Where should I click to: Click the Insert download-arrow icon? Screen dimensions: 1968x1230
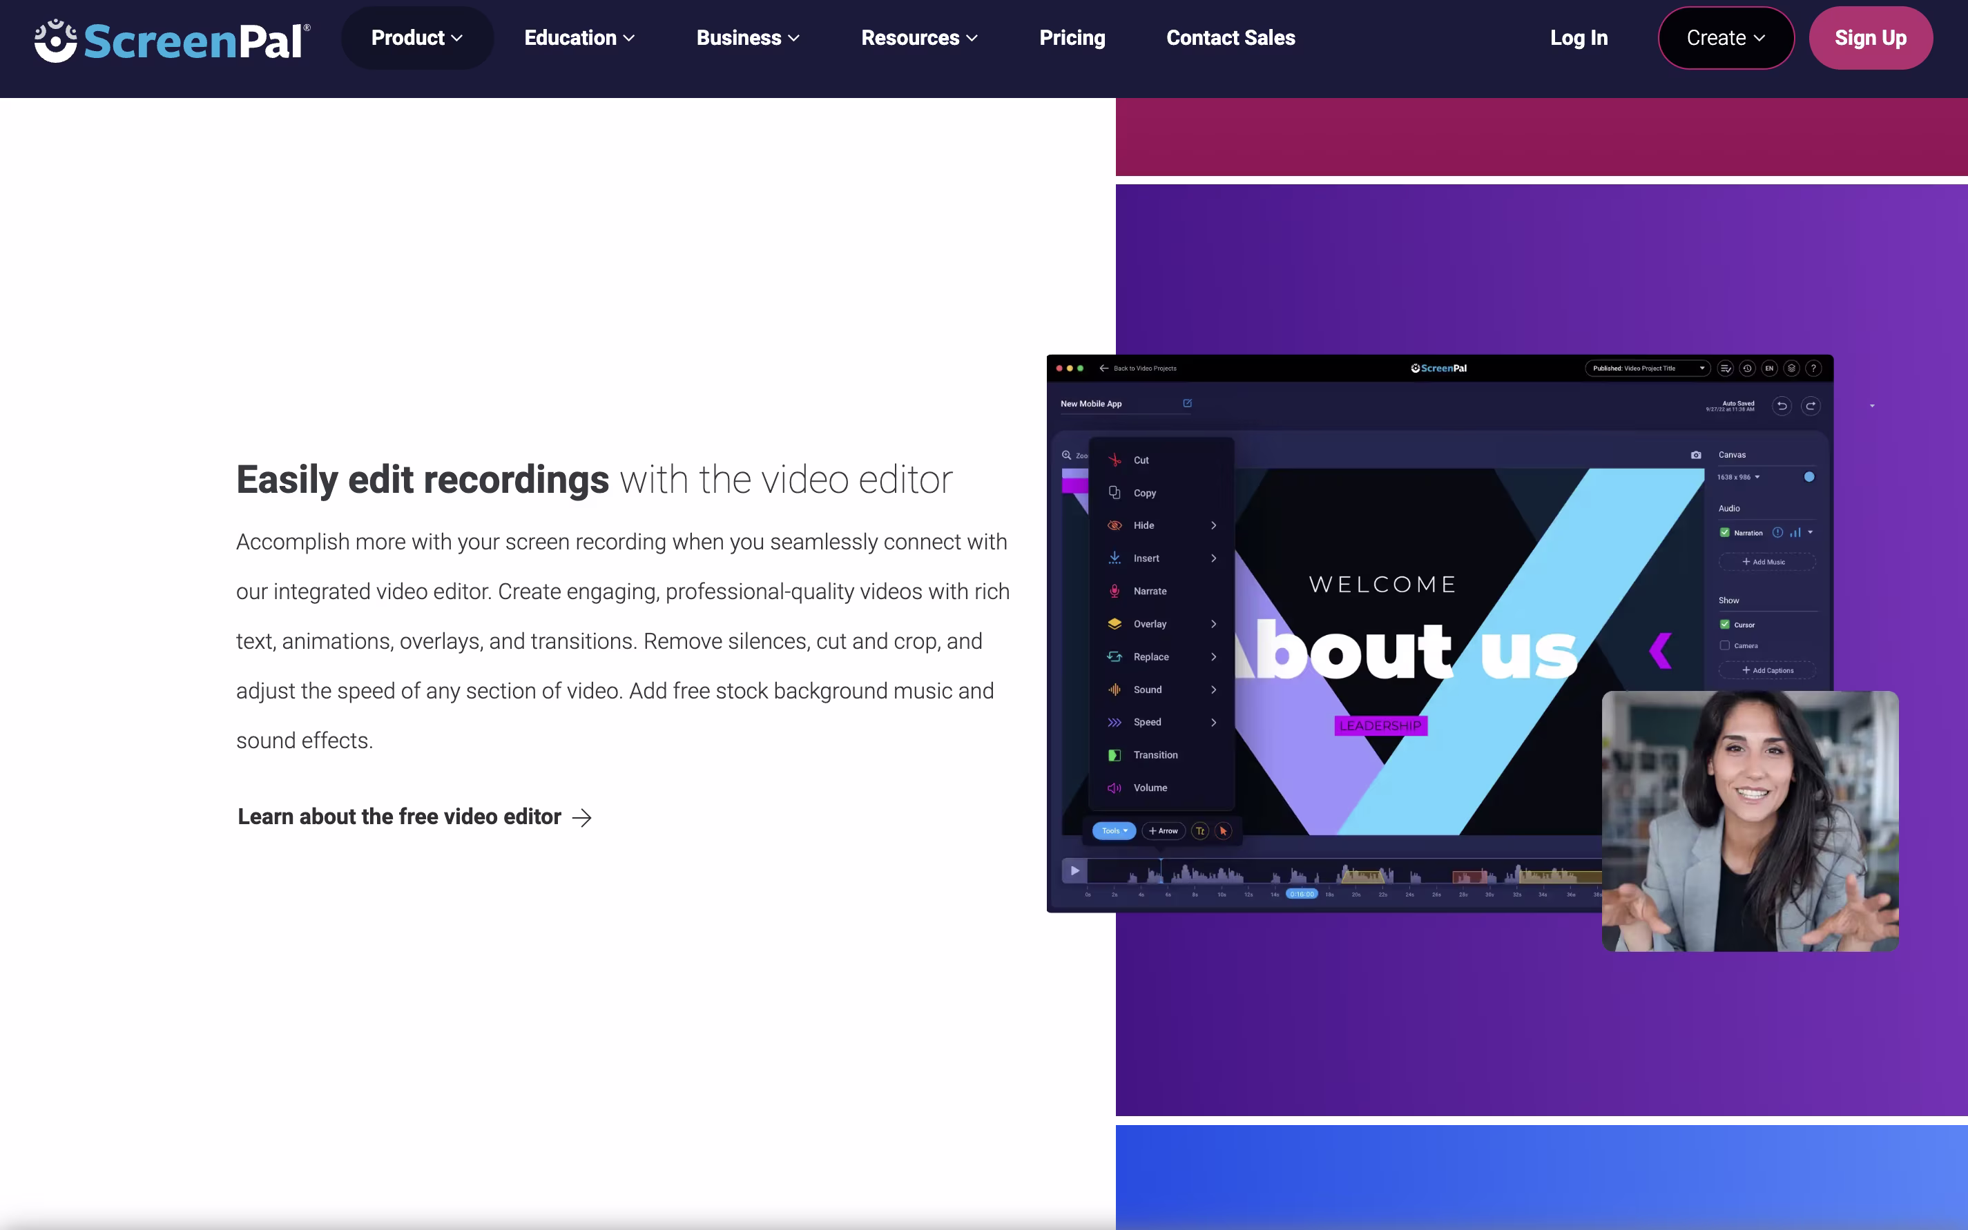[x=1115, y=558]
